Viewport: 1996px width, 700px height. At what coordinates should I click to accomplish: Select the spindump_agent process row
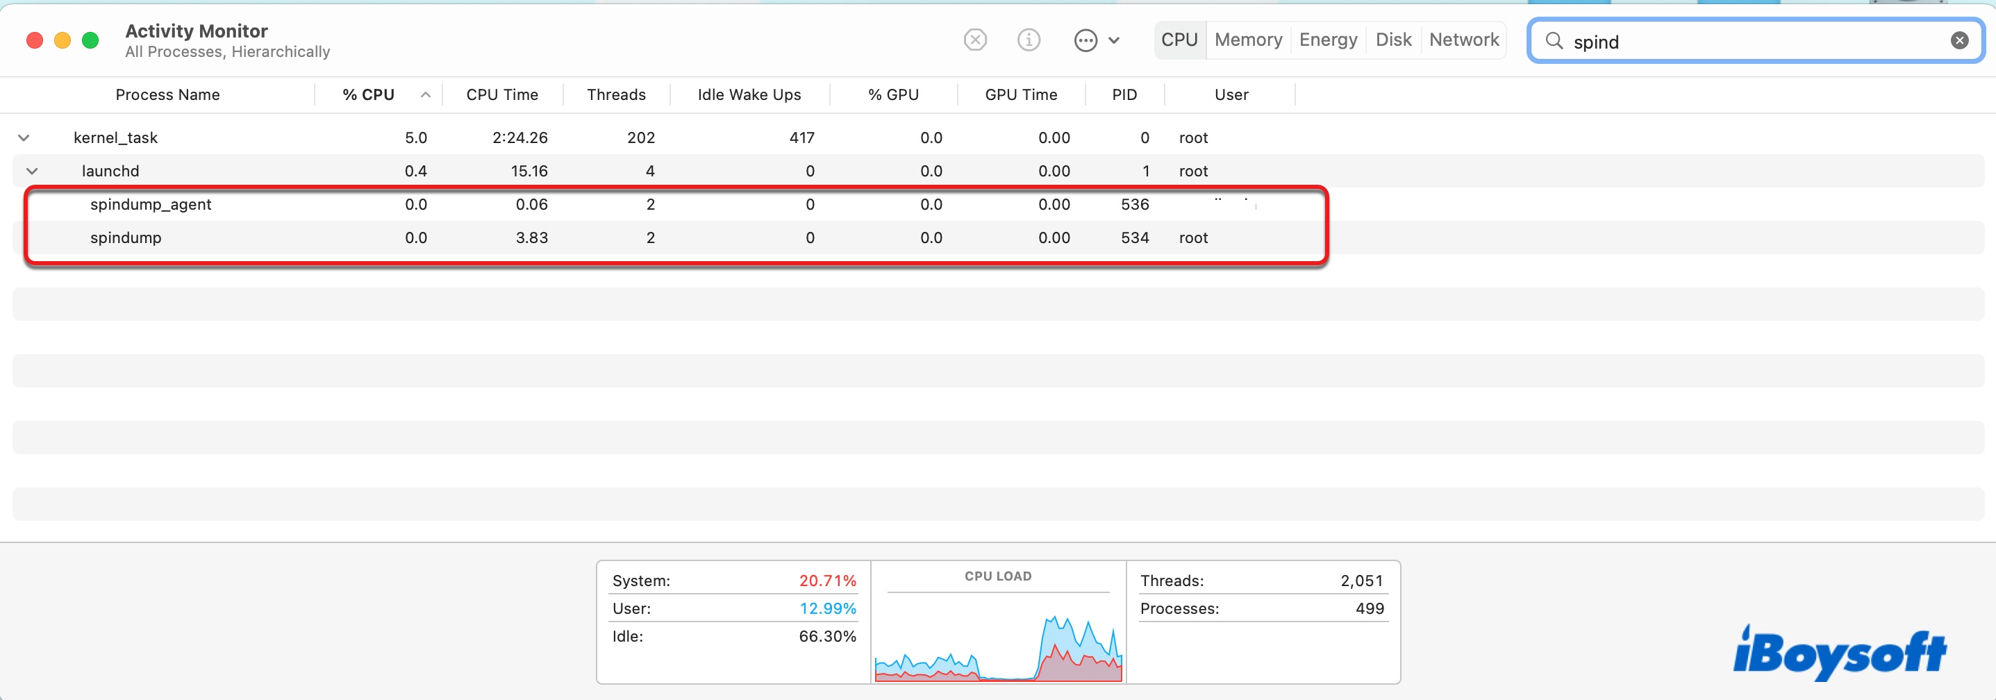pyautogui.click(x=151, y=205)
